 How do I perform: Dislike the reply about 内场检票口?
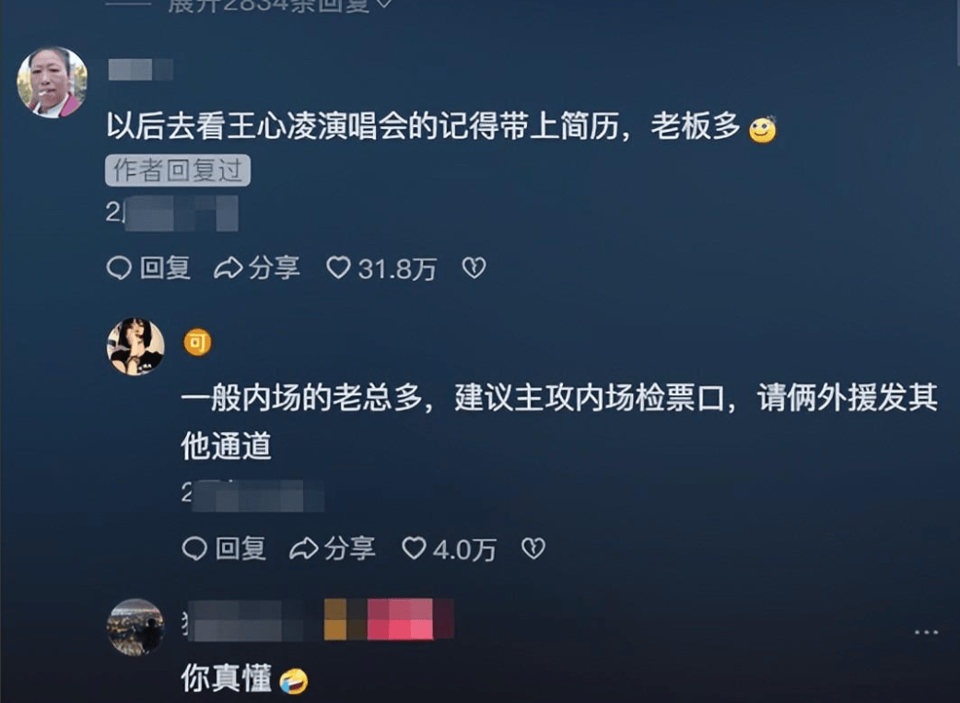coord(533,549)
